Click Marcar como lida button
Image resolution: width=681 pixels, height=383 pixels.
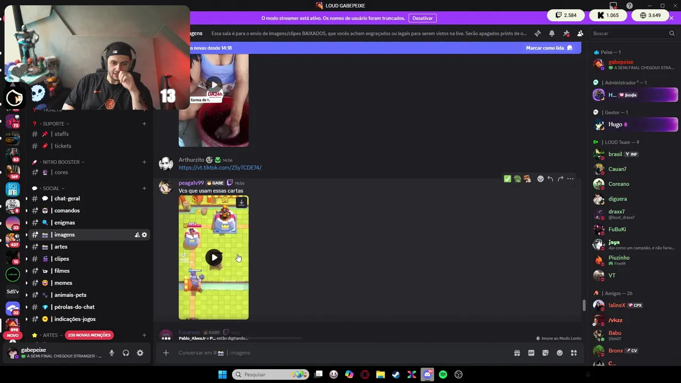coord(549,48)
